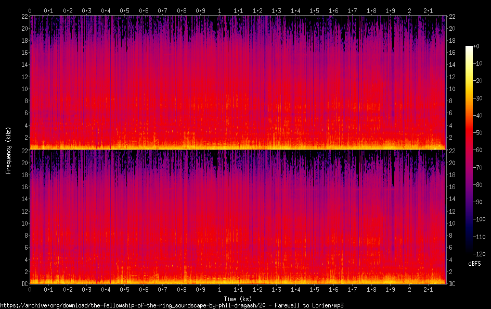Click the 1.5 tick on the top time axis

(x=314, y=10)
